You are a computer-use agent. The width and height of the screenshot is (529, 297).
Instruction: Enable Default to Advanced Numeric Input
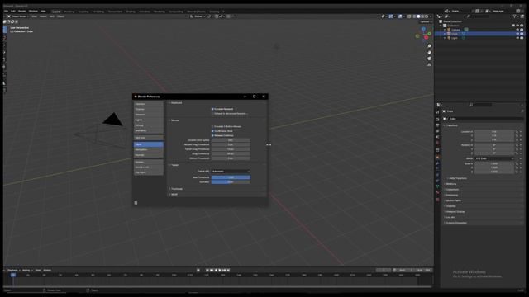(212, 114)
